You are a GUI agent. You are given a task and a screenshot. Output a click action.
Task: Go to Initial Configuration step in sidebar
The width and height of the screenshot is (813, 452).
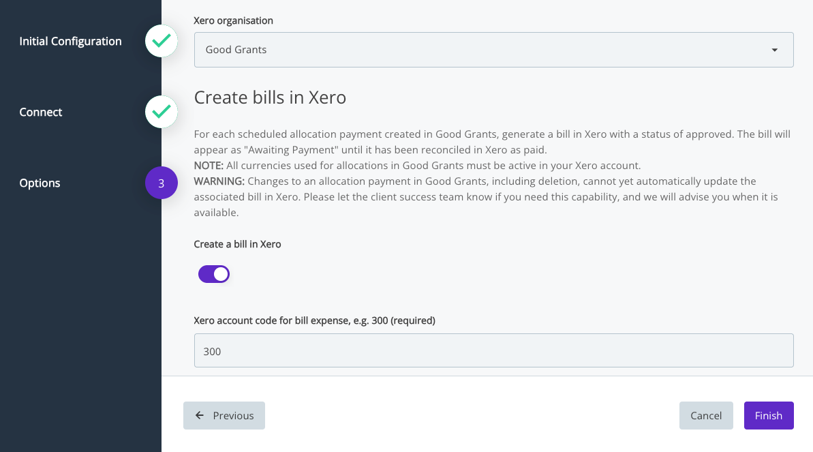click(x=70, y=42)
